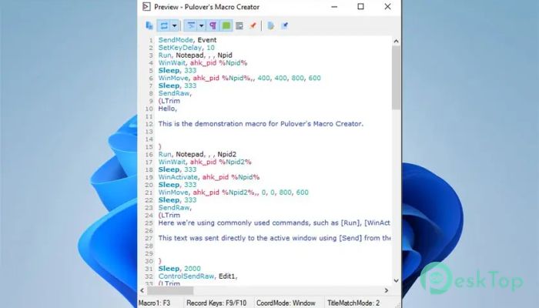Click the 'SendMode, Event' code line
This screenshot has height=308, width=539.
[187, 40]
